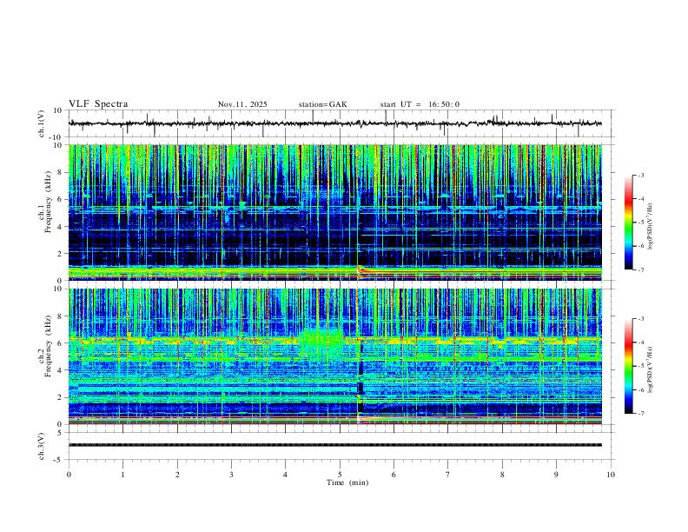Click time axis tick label "1"
The image size is (688, 532).
[122, 475]
